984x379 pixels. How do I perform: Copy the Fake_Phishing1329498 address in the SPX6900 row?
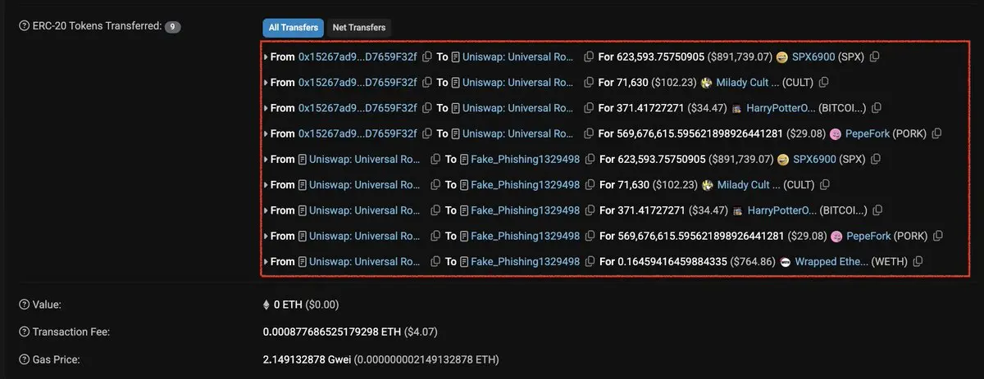[590, 160]
